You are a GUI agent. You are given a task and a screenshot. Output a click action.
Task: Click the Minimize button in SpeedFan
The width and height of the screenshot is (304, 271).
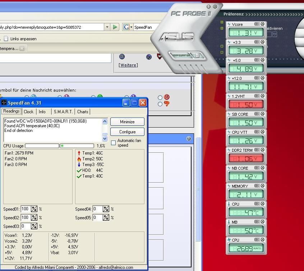pyautogui.click(x=127, y=122)
